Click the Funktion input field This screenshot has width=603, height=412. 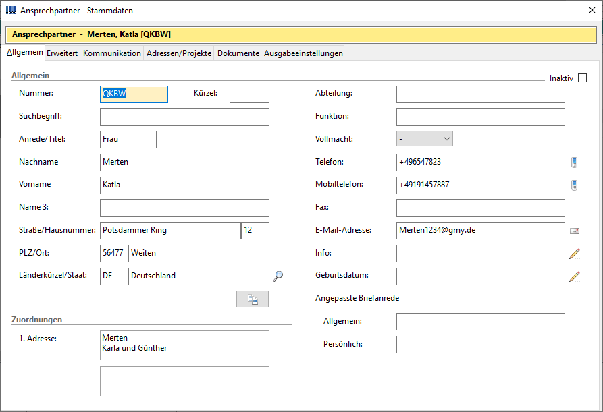pyautogui.click(x=481, y=117)
